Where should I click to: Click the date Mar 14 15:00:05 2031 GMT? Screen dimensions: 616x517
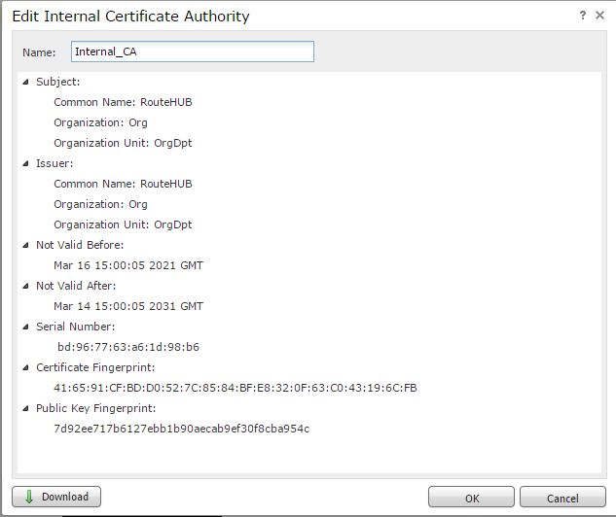128,306
